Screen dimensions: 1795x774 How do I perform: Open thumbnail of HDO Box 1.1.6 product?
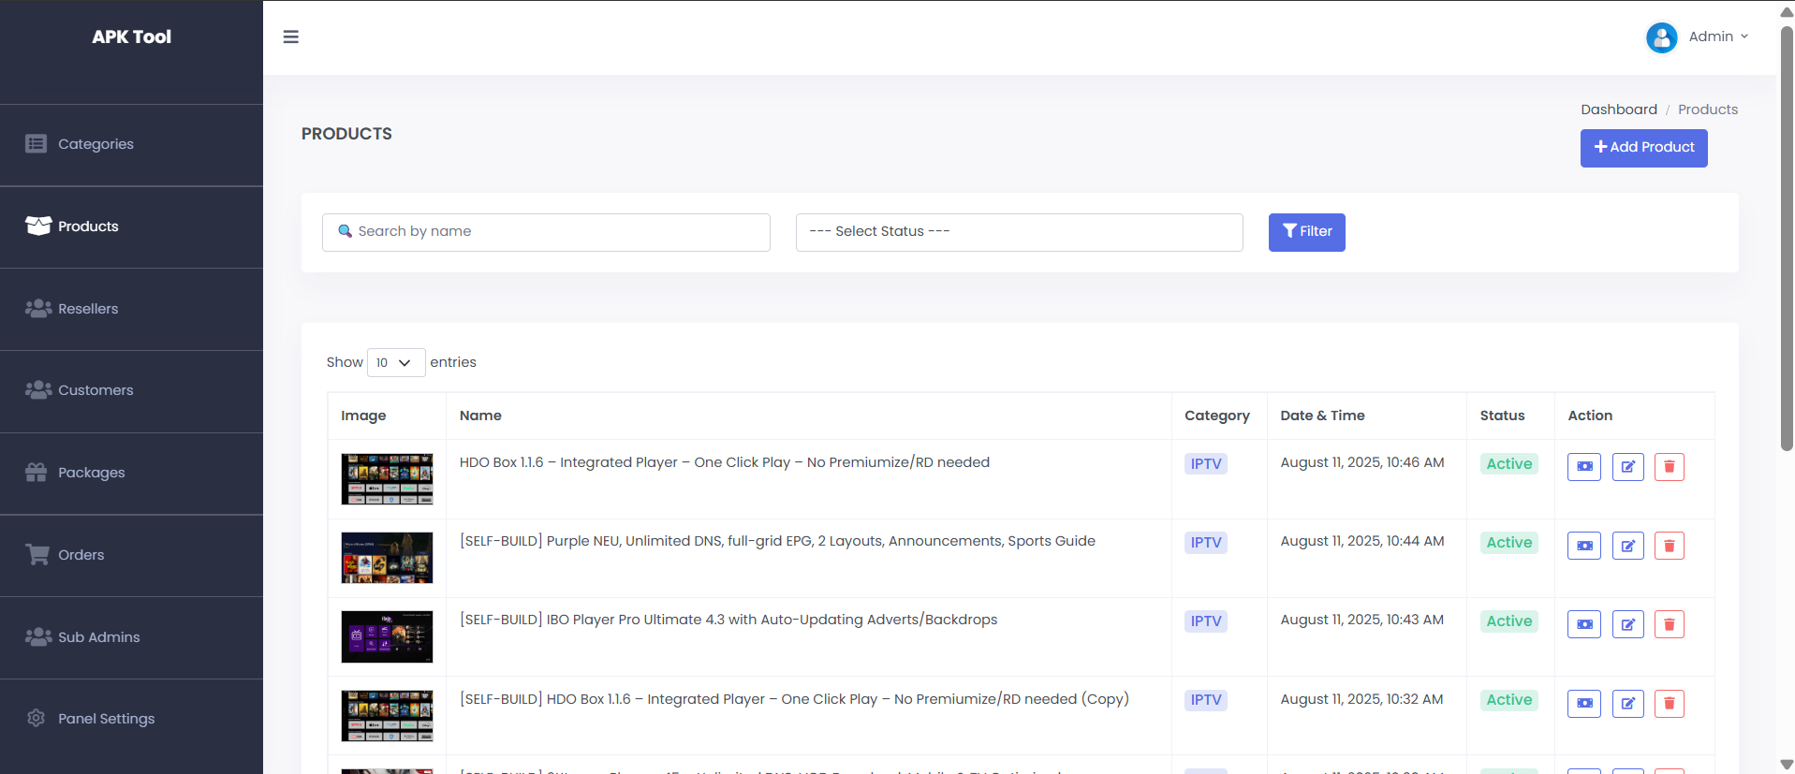point(387,479)
